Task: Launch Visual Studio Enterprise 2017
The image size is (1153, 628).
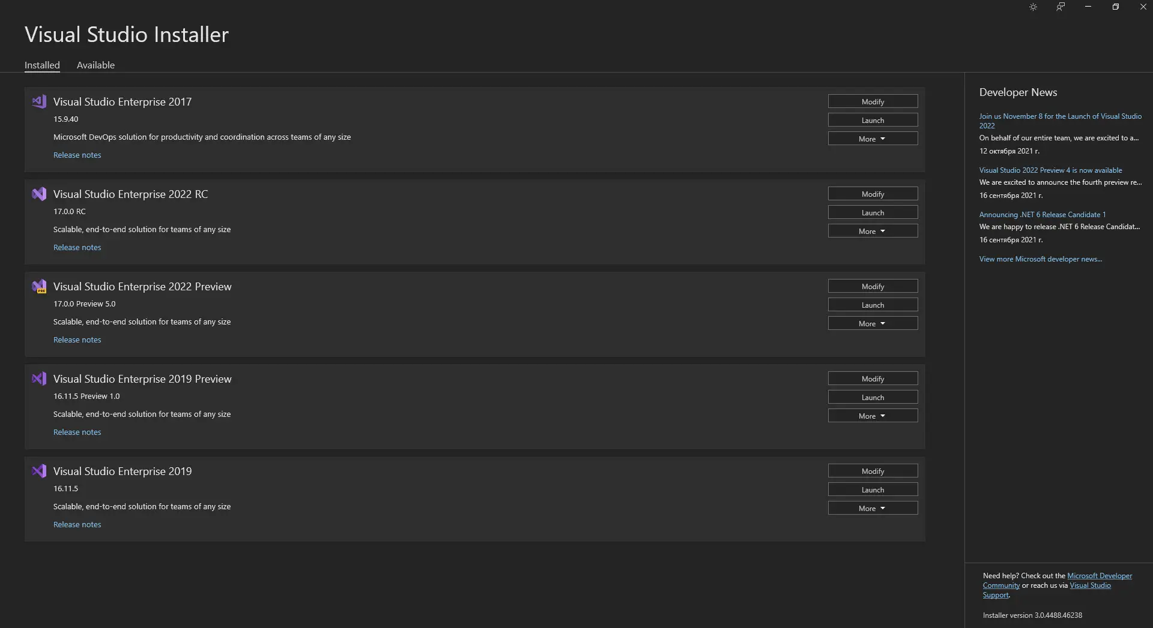Action: coord(873,120)
